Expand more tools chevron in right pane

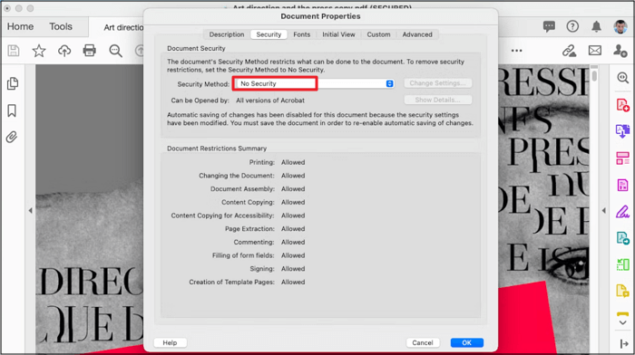(623, 322)
